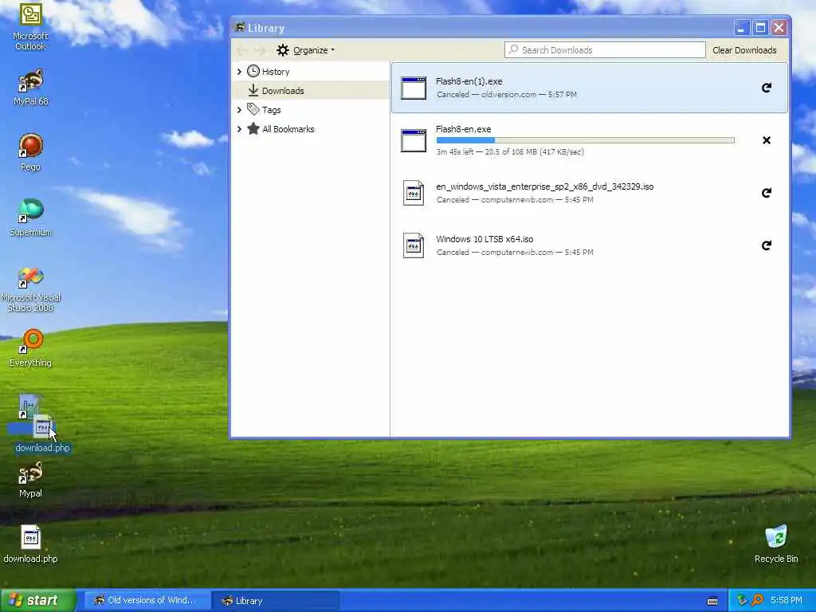Retry the Windows 10 LTSB x64.iso download
This screenshot has width=816, height=612.
766,245
